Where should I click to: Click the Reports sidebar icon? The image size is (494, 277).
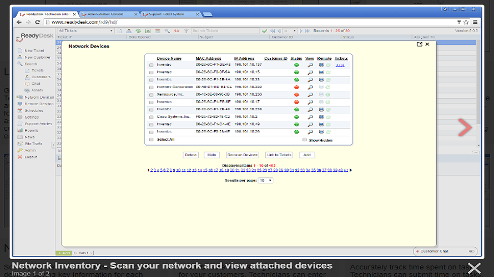(20, 130)
